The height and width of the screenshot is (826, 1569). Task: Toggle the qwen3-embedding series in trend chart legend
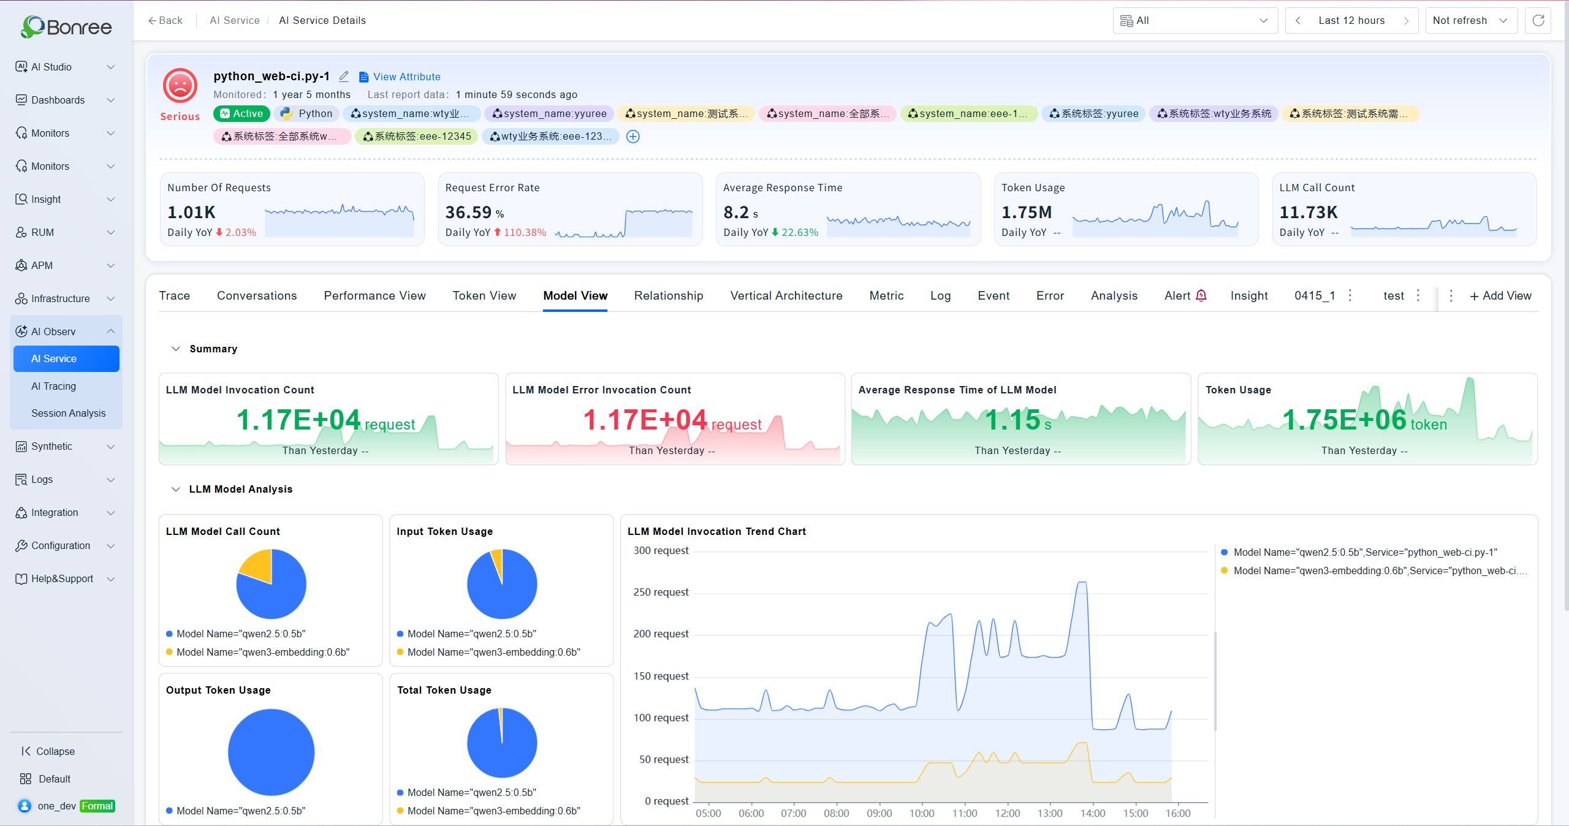1374,570
